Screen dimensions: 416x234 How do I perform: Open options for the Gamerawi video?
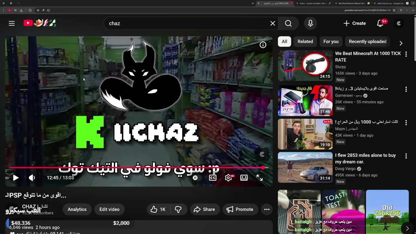coord(406,89)
